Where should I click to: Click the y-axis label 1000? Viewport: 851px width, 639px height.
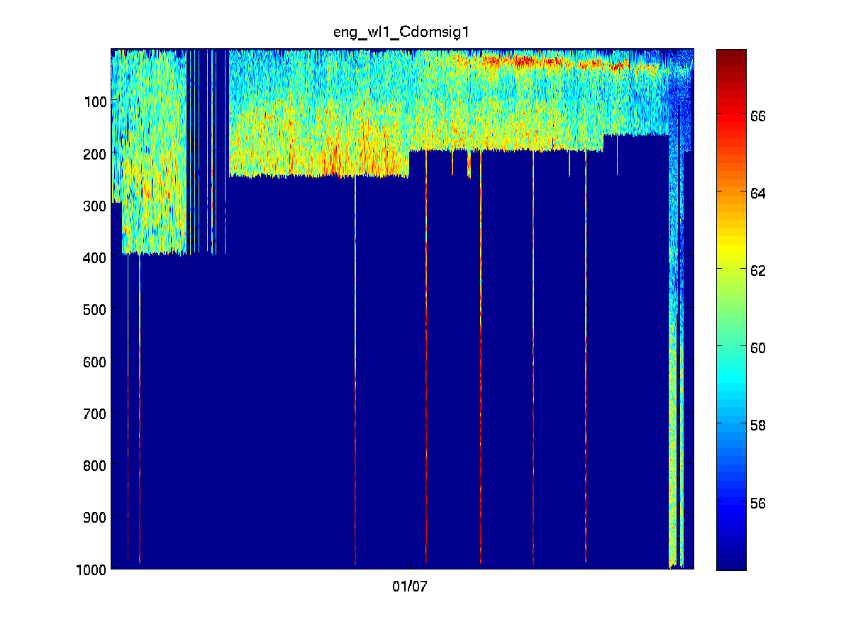(x=90, y=569)
